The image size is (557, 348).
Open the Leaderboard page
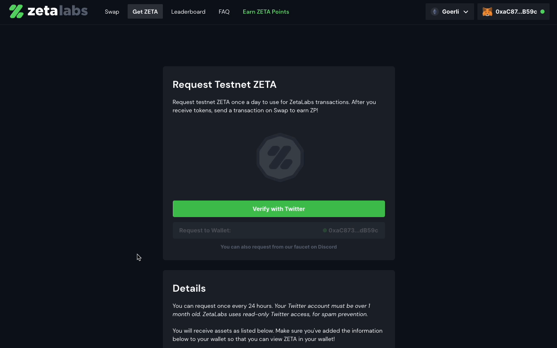[x=188, y=12]
